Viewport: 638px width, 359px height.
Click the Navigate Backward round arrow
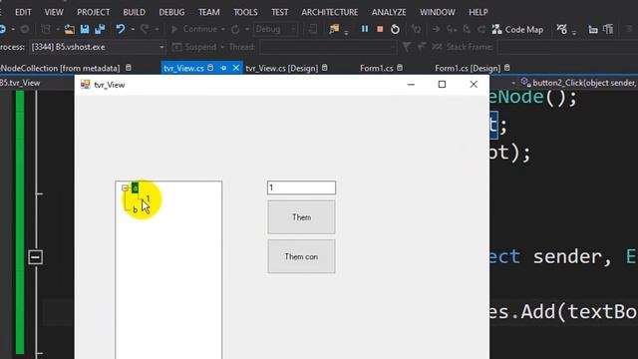2,29
